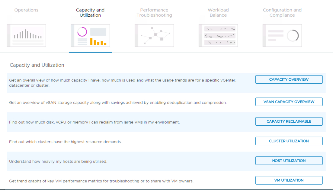333x190 pixels.
Task: Click the reclaim from large VMs description
Action: [x=94, y=122]
